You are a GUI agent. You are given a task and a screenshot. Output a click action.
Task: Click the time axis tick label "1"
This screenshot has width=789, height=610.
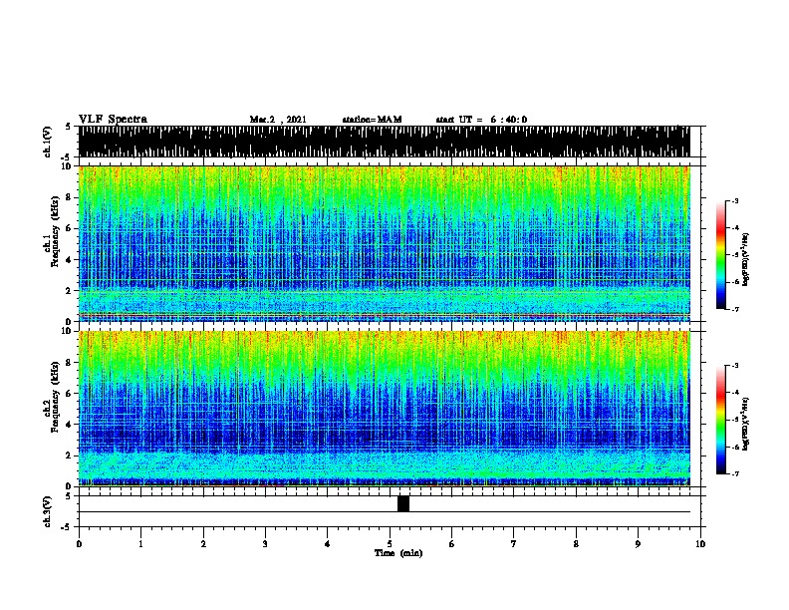(140, 544)
